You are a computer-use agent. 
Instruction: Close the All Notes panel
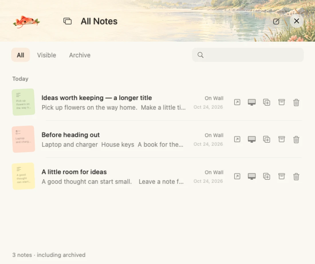coord(296,21)
